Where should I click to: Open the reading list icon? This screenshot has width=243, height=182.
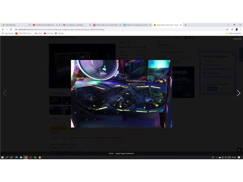pyautogui.click(x=232, y=29)
